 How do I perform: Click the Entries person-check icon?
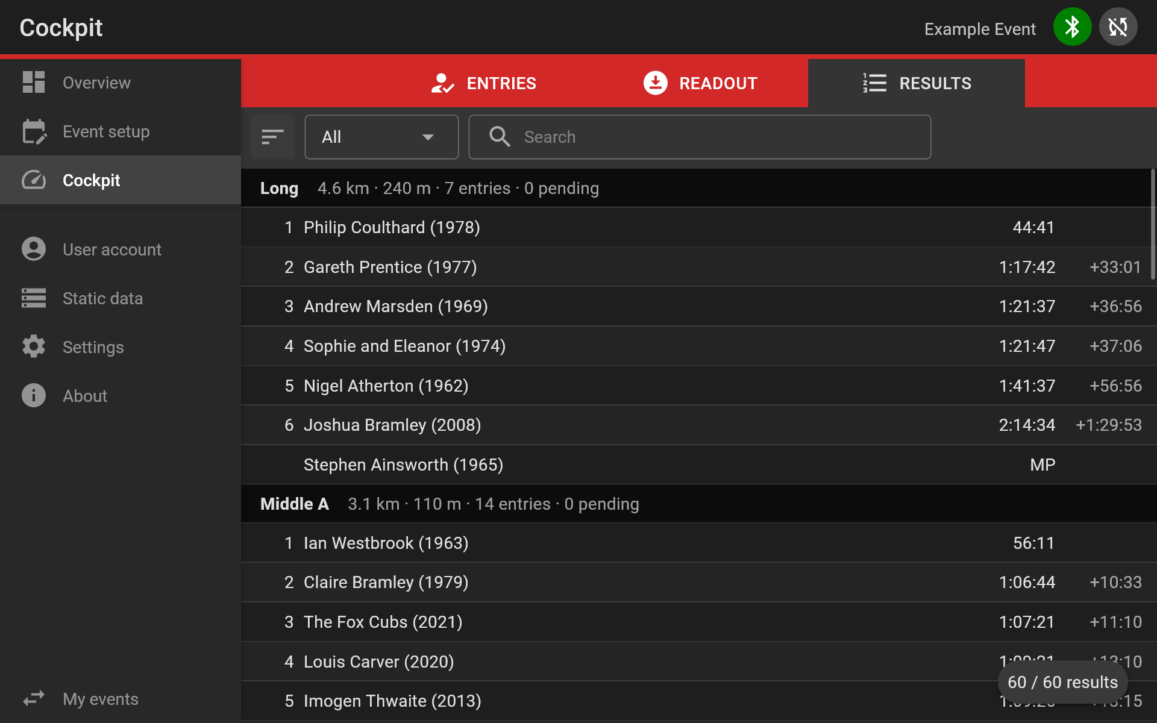click(x=442, y=83)
